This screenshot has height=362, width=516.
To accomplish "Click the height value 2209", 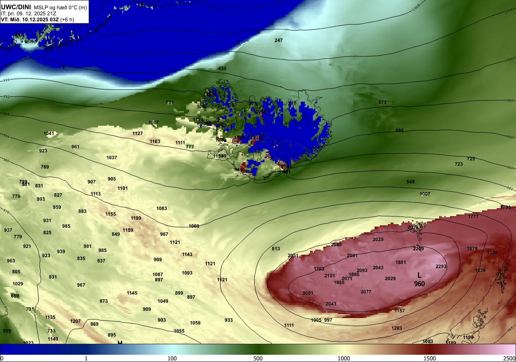I will pyautogui.click(x=418, y=249).
